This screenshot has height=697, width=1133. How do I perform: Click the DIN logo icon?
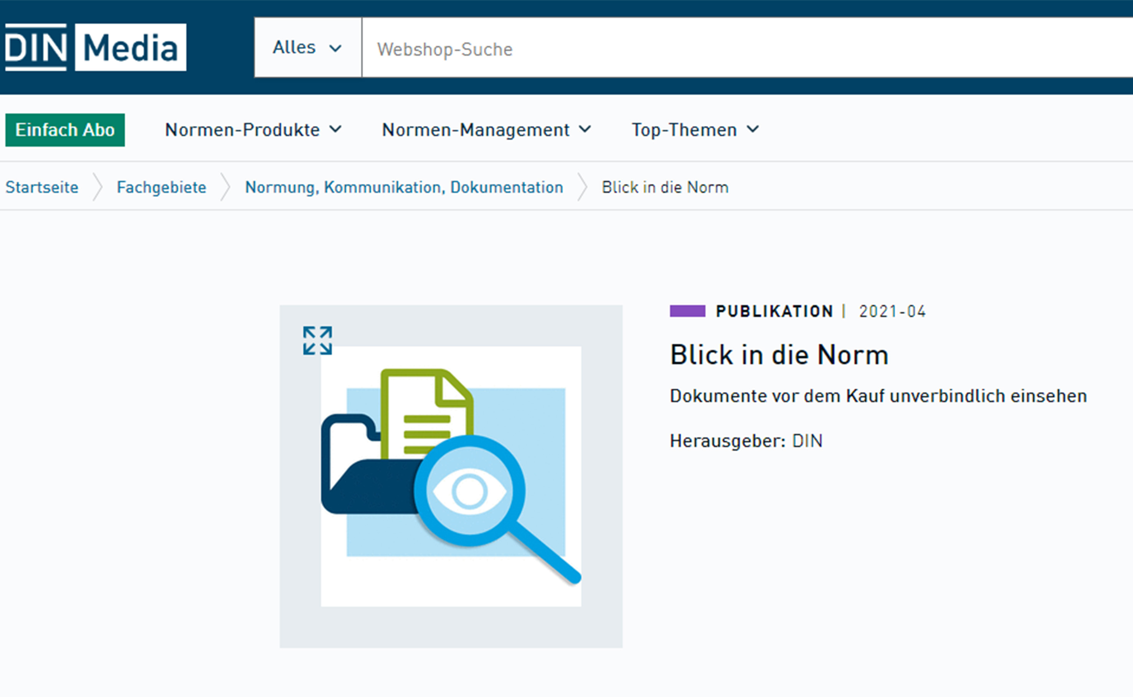tap(35, 47)
